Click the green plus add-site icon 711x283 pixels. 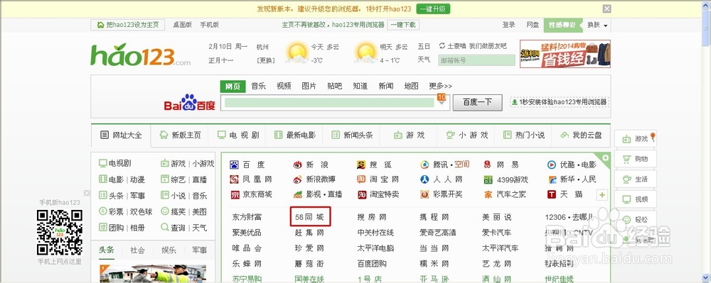602,195
